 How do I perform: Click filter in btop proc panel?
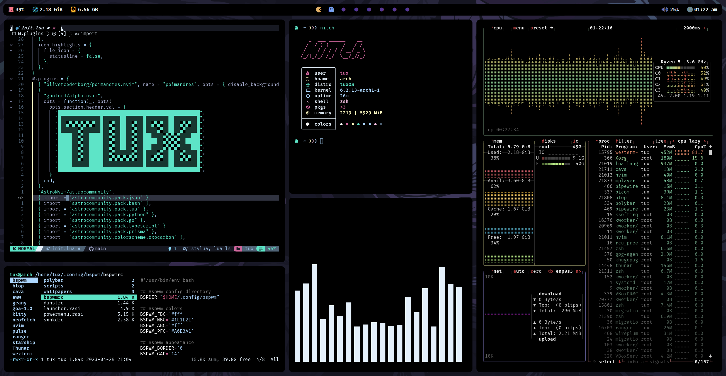[x=624, y=141]
